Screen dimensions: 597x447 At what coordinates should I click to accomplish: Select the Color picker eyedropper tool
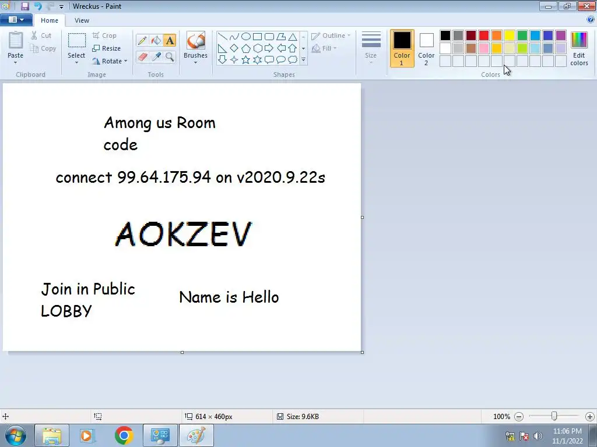coord(156,57)
